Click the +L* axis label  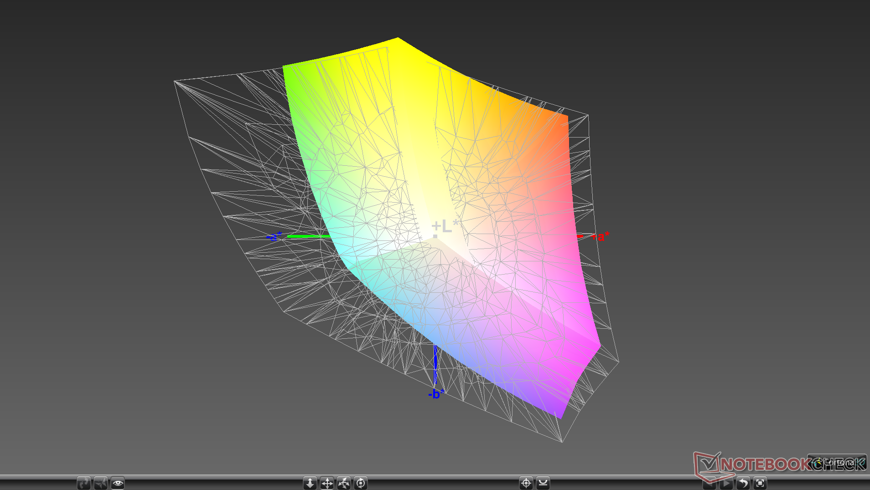tap(445, 226)
